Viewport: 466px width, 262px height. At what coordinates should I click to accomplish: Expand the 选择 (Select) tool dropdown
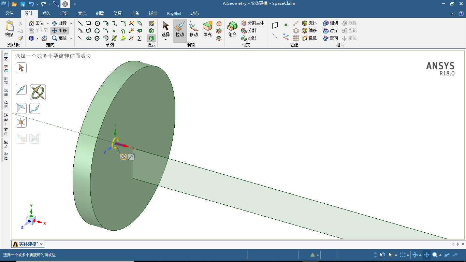pyautogui.click(x=165, y=40)
